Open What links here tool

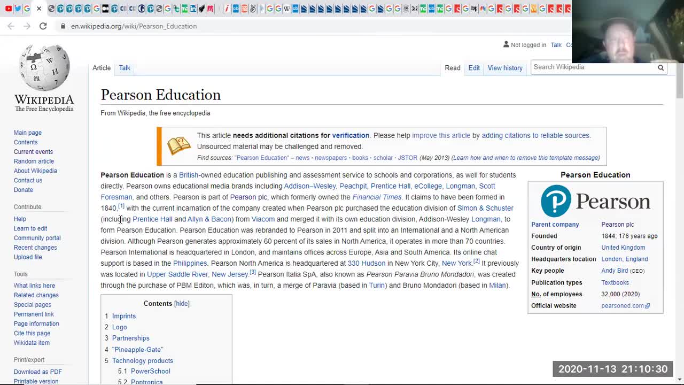pyautogui.click(x=34, y=286)
